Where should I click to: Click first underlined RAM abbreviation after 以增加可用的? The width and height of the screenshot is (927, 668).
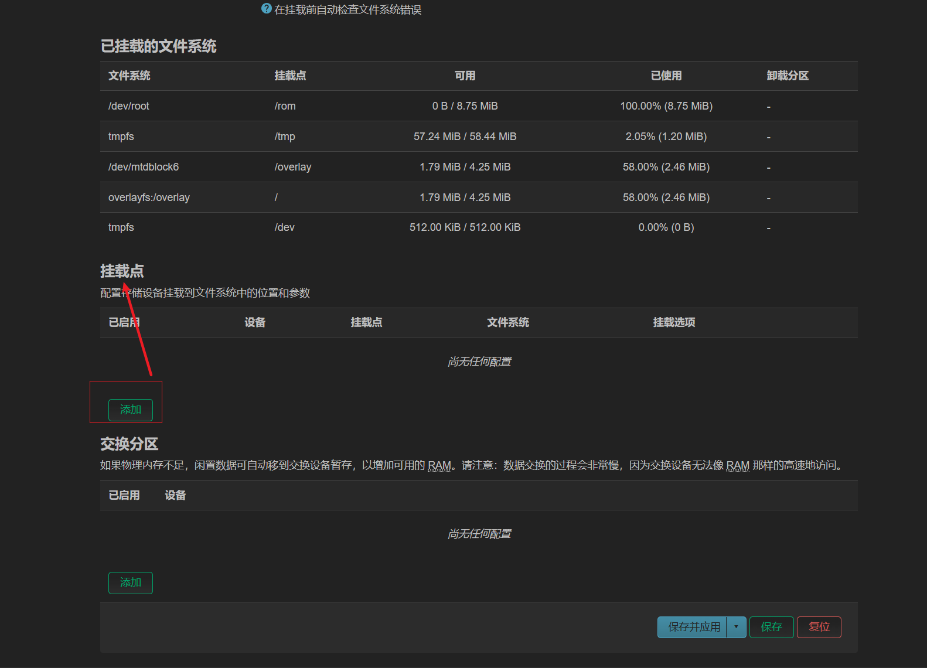439,465
